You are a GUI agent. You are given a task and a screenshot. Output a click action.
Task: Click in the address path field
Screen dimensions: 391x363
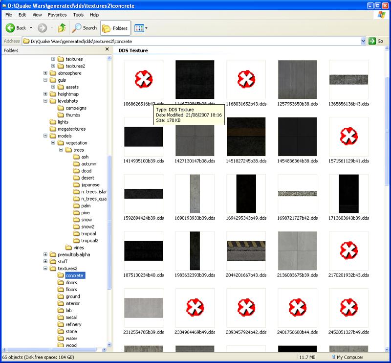(x=192, y=41)
